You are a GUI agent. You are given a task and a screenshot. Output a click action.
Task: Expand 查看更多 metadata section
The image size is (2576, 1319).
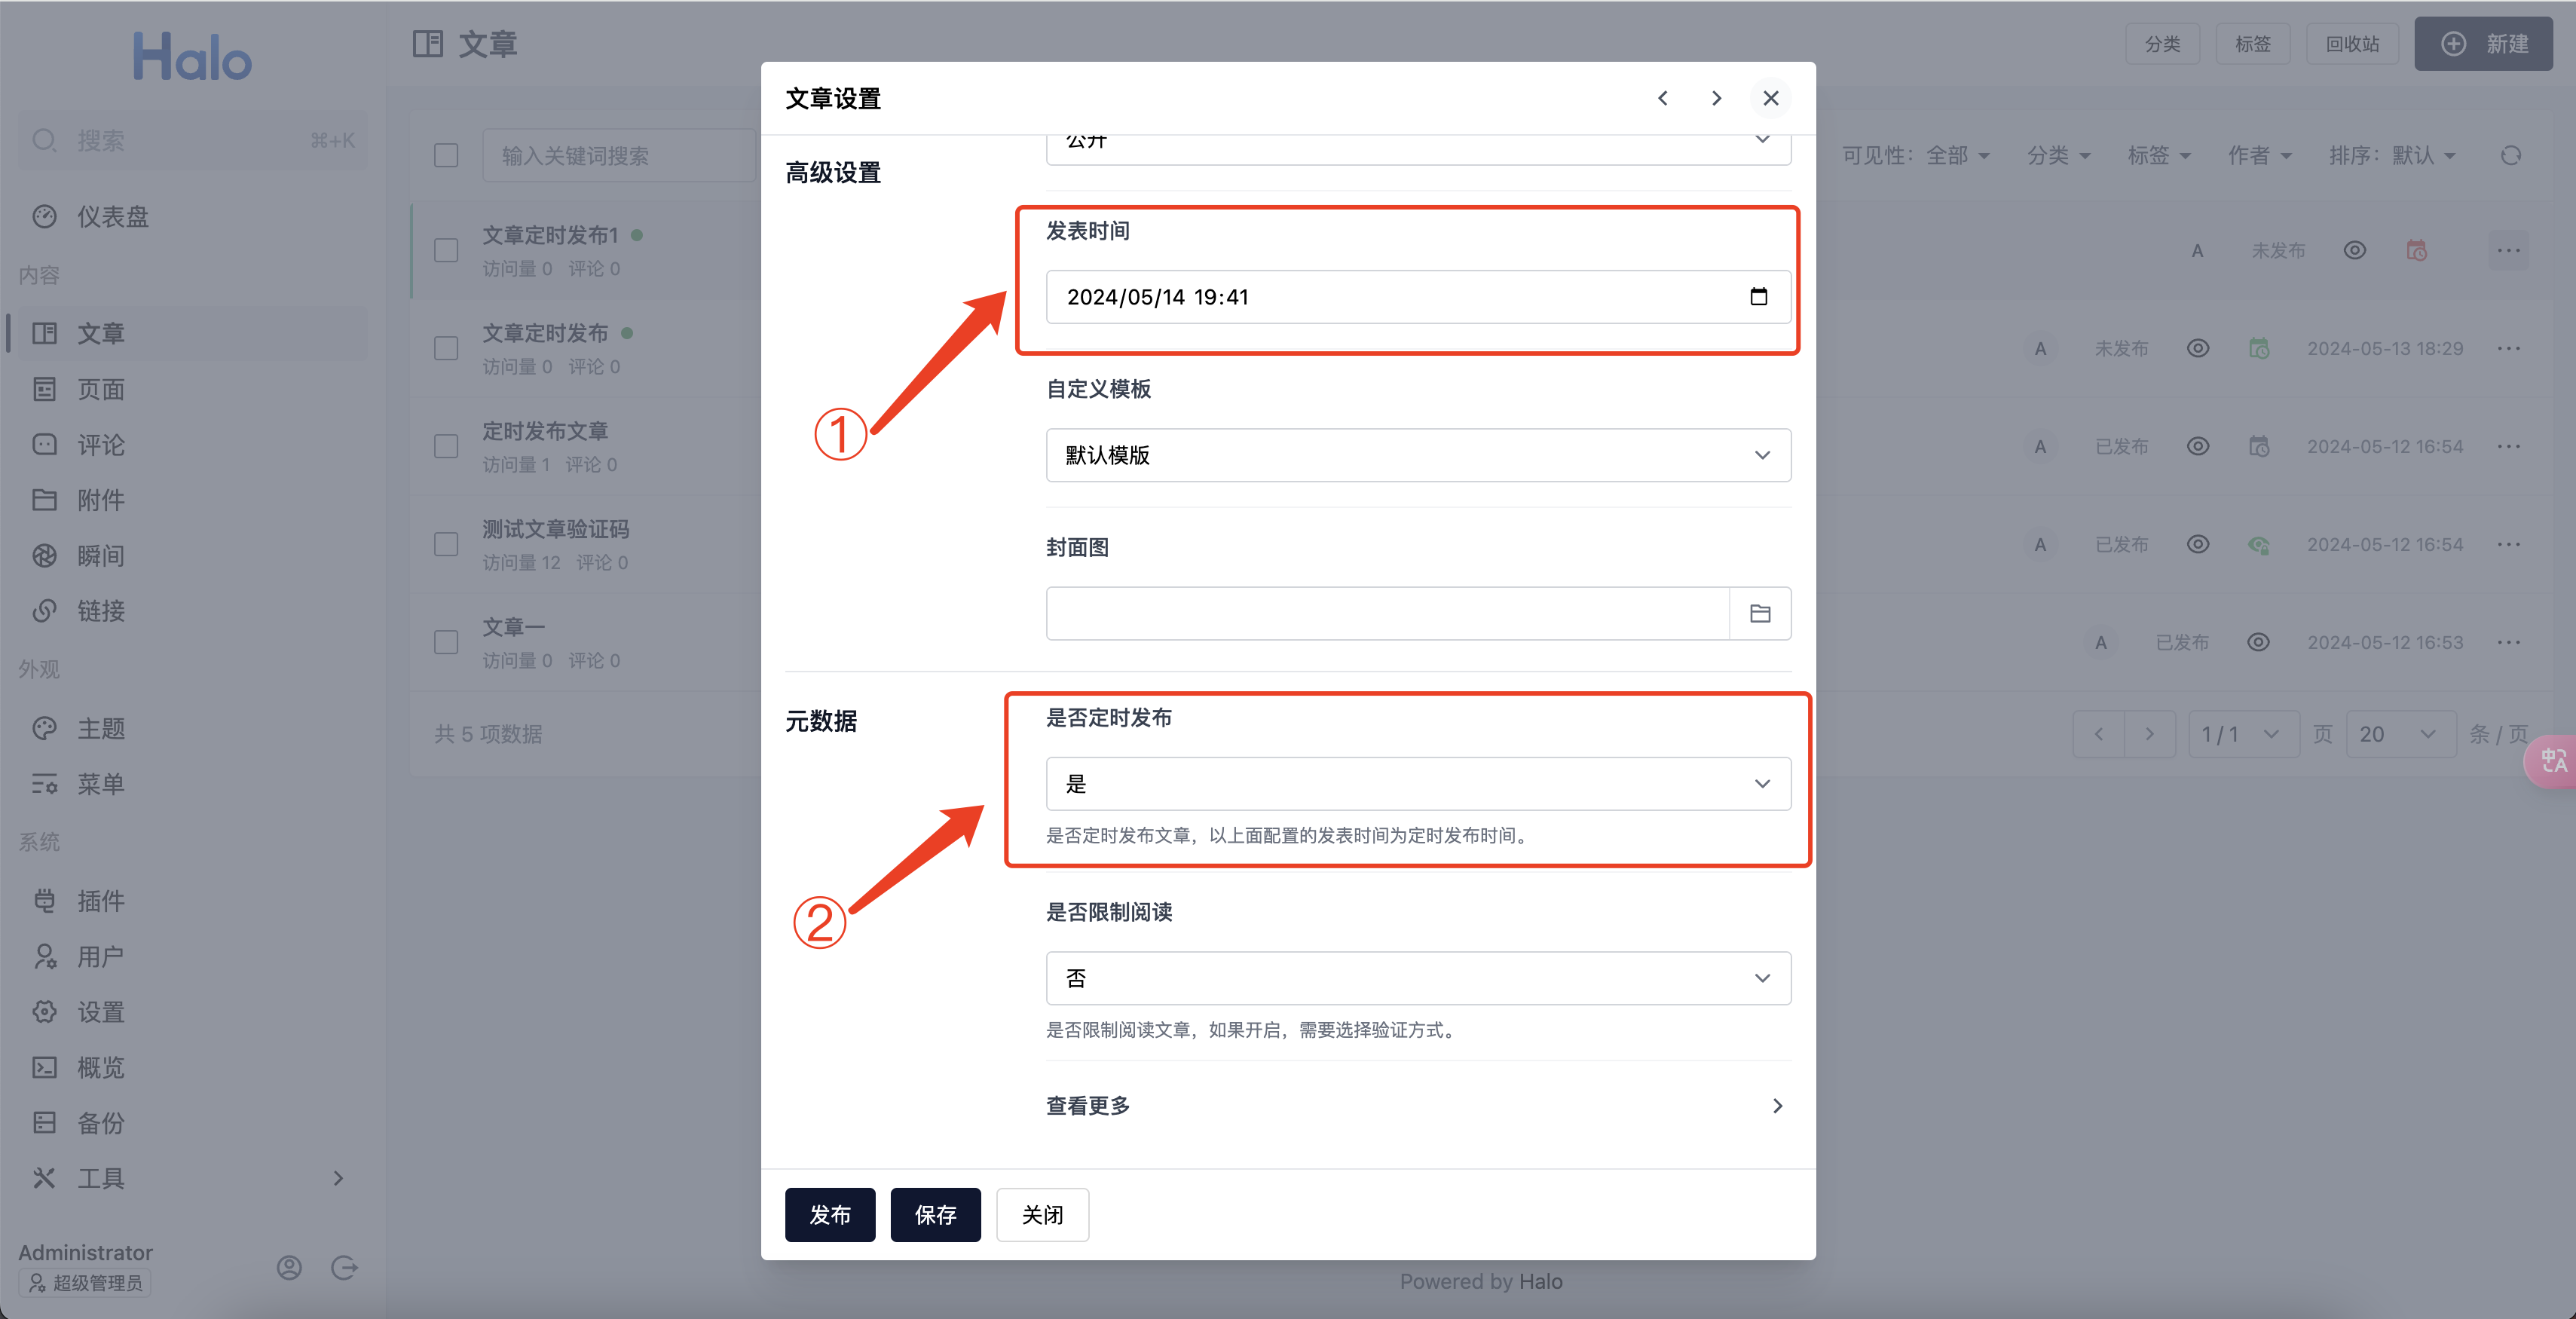tap(1418, 1106)
